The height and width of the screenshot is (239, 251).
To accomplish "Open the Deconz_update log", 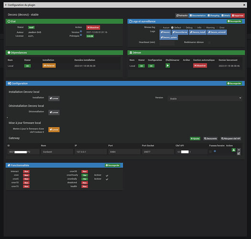I will coord(169,37).
